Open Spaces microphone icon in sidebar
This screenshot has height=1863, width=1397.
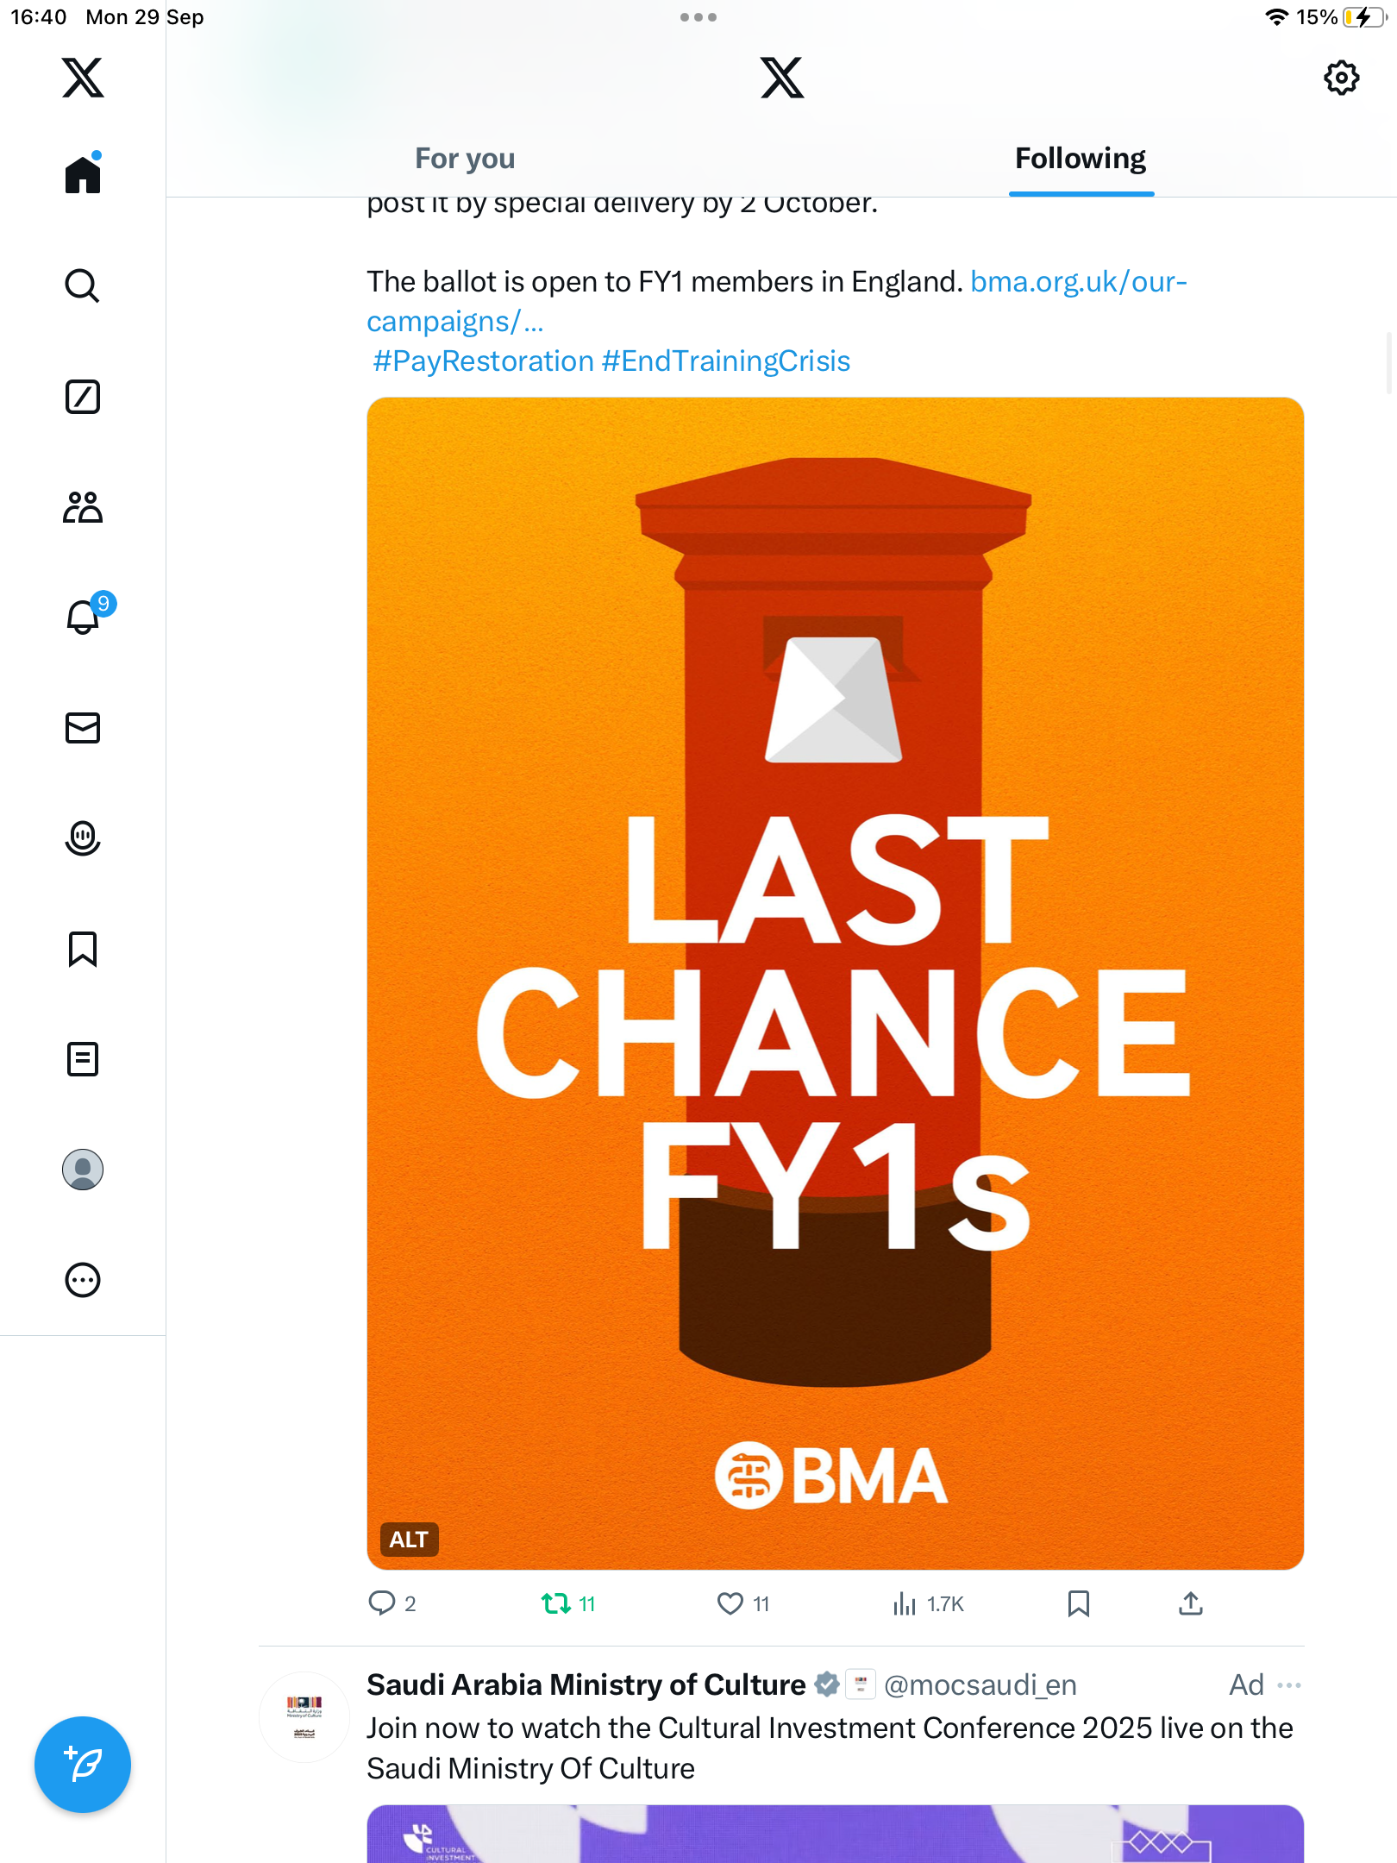click(x=83, y=838)
